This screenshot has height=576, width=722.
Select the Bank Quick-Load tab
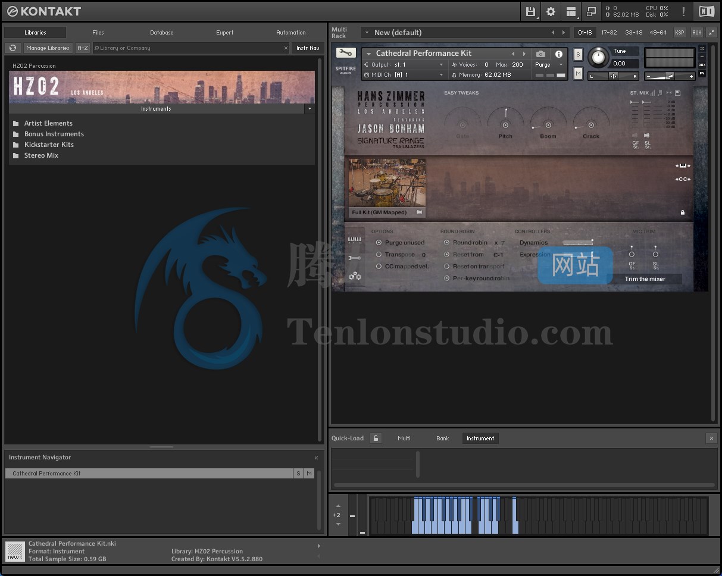[443, 439]
